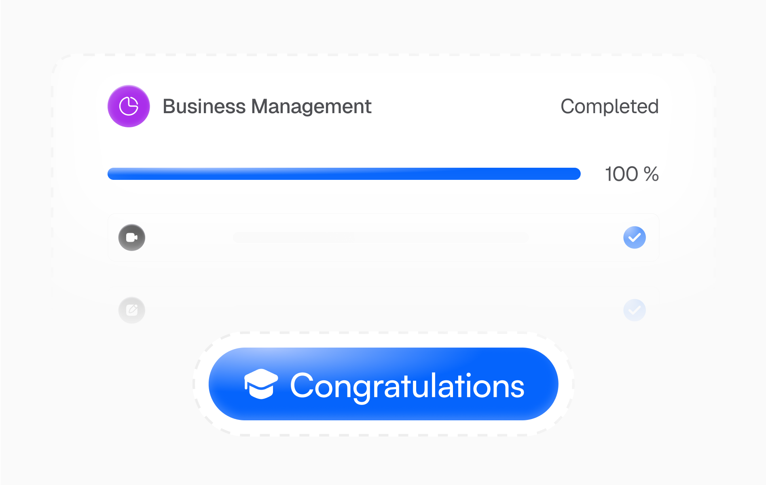Image resolution: width=766 pixels, height=485 pixels.
Task: Click the rounded right end of progress bar
Action: pyautogui.click(x=576, y=174)
